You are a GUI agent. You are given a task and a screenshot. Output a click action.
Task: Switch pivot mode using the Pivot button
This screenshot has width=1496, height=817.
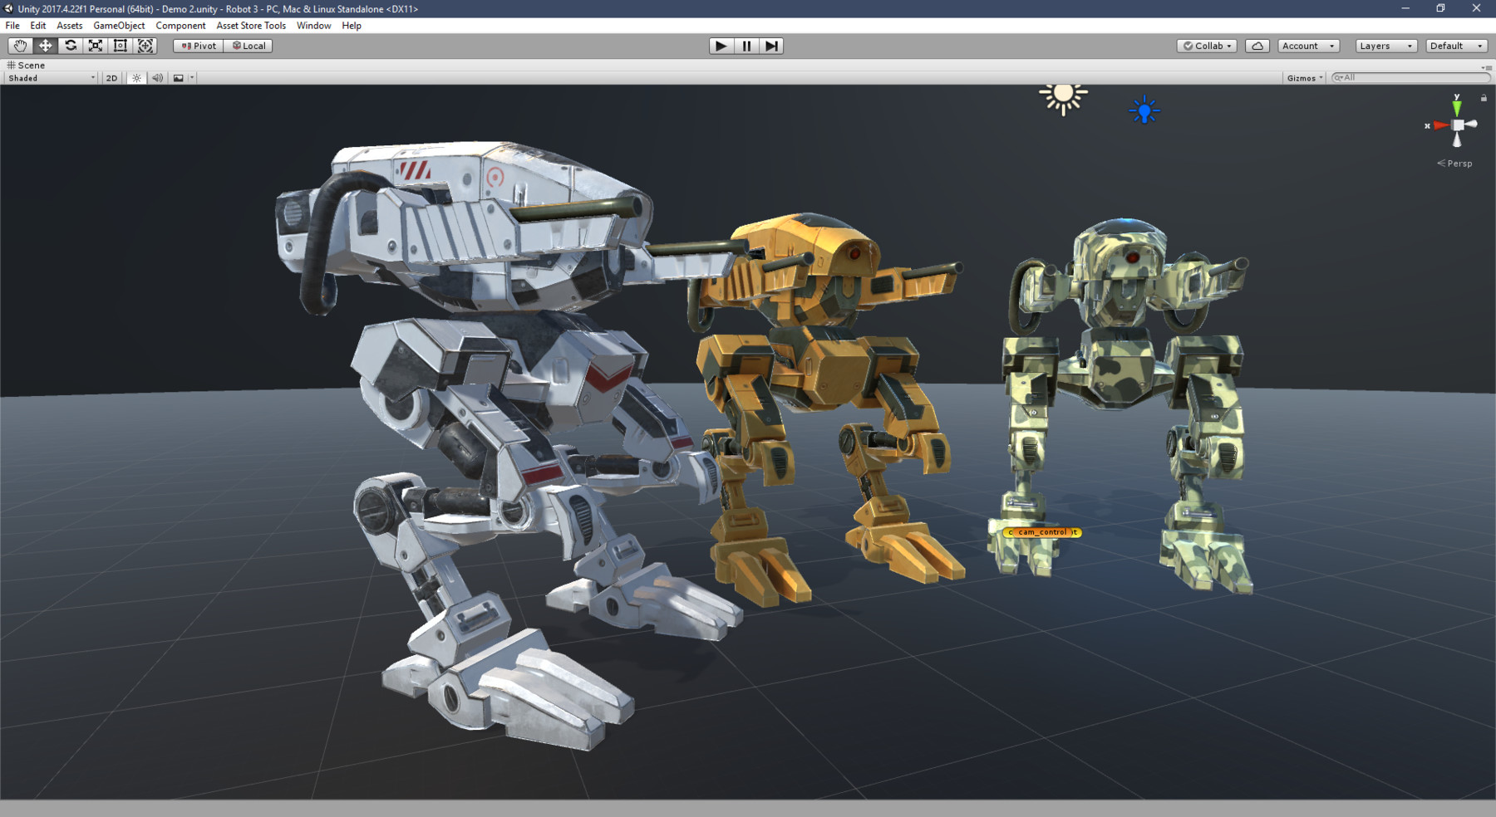[197, 46]
